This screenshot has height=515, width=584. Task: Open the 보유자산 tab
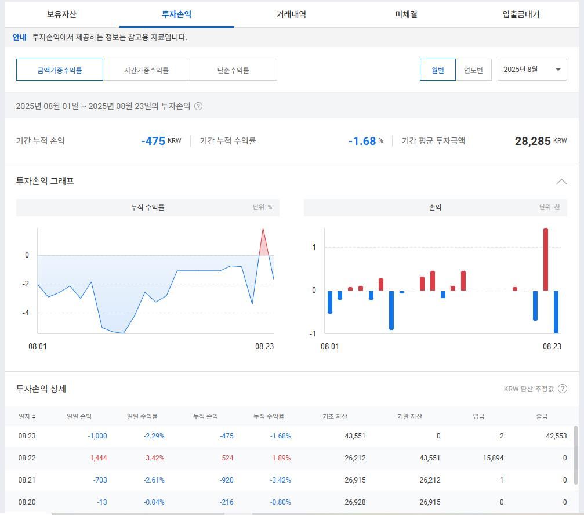[x=61, y=14]
